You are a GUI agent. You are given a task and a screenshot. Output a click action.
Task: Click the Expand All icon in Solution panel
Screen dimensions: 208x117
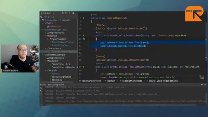click(66, 13)
